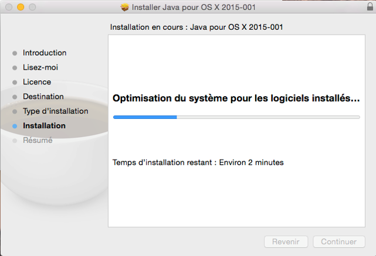The height and width of the screenshot is (256, 376).
Task: Click the Revenir button
Action: click(x=286, y=241)
